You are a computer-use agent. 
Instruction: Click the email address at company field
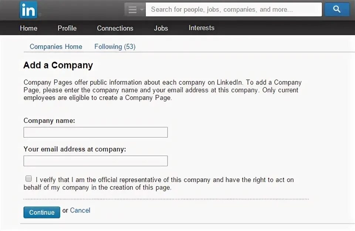pyautogui.click(x=95, y=161)
